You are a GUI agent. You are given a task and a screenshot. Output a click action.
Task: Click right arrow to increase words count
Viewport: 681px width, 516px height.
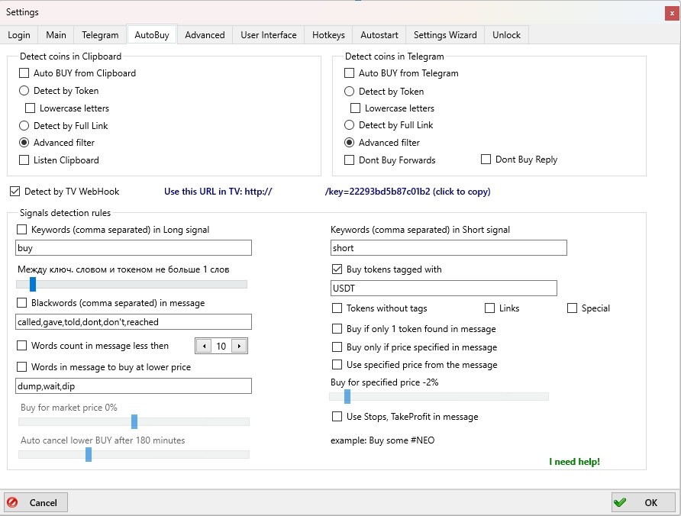pyautogui.click(x=240, y=345)
